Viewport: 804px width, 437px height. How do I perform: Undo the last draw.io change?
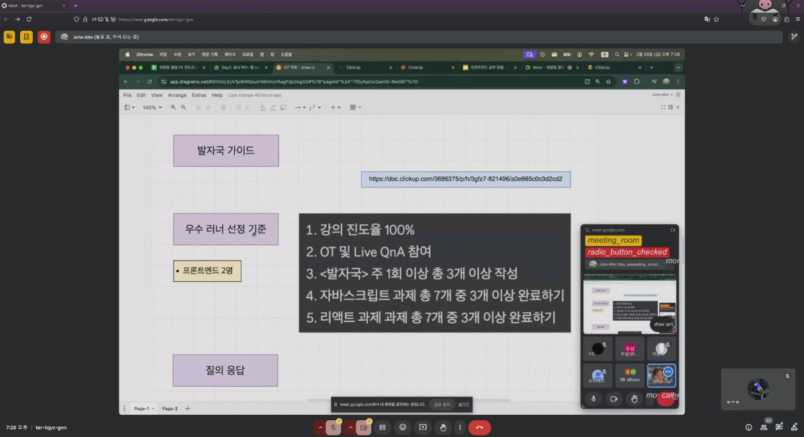[199, 107]
